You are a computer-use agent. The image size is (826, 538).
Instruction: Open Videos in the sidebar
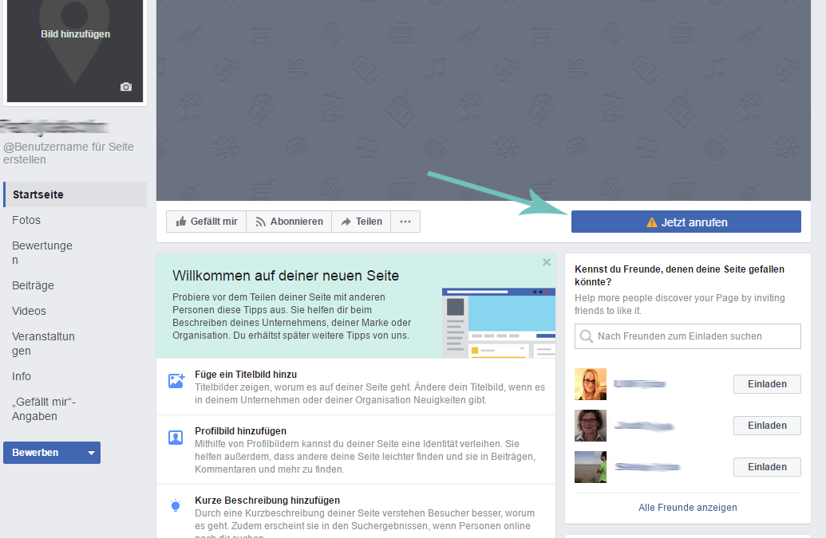[x=29, y=311]
